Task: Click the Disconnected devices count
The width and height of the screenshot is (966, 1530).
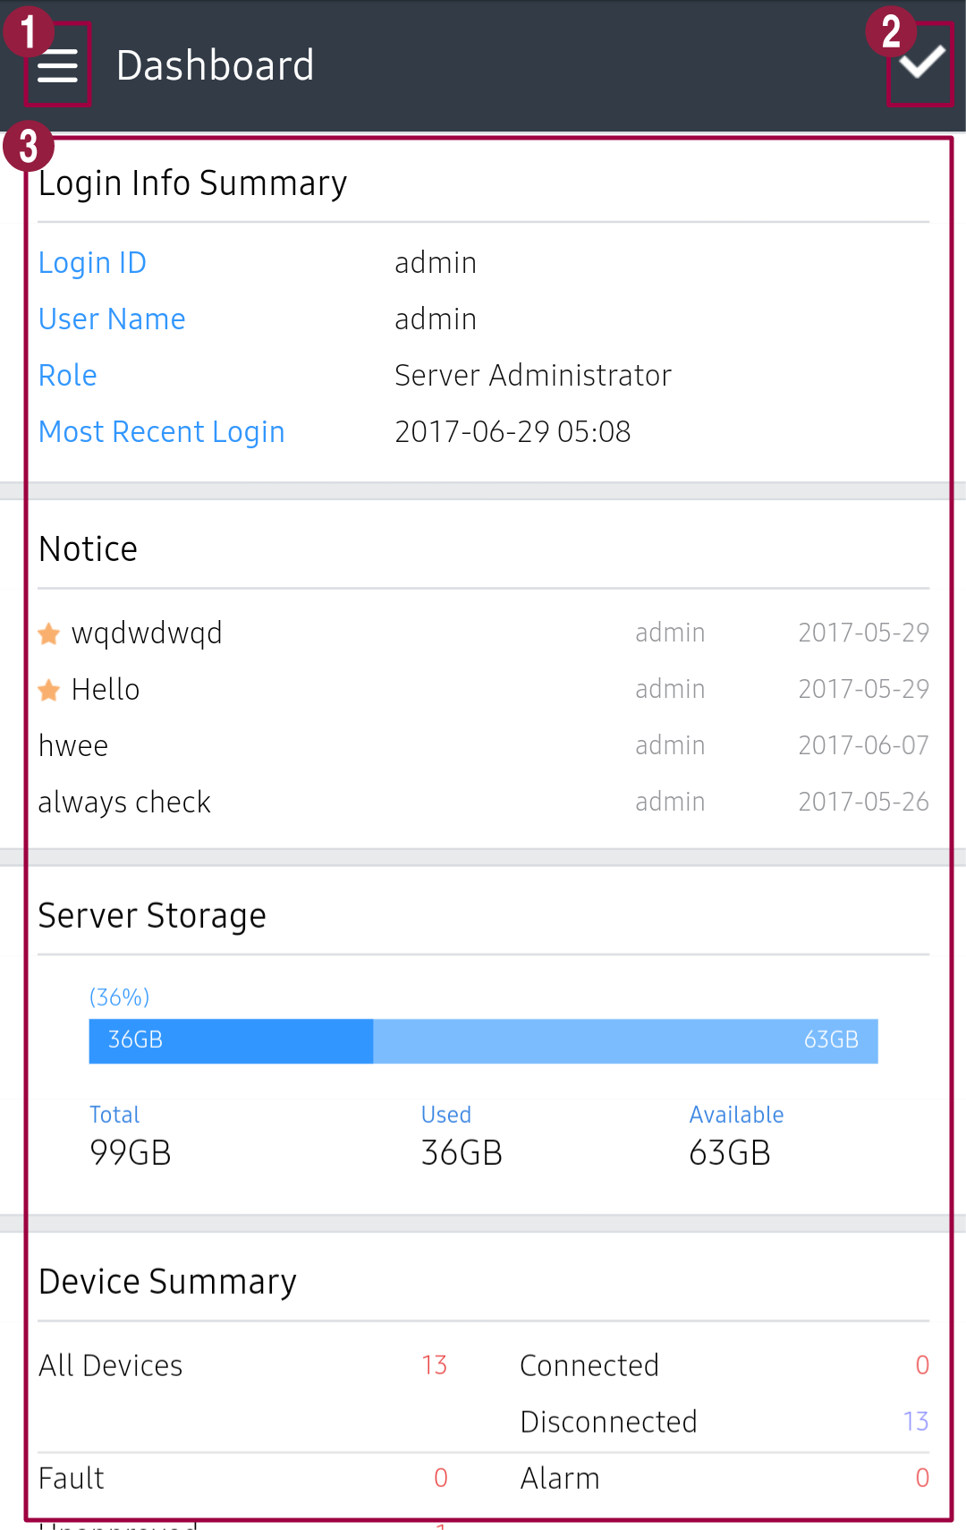Action: [x=916, y=1422]
